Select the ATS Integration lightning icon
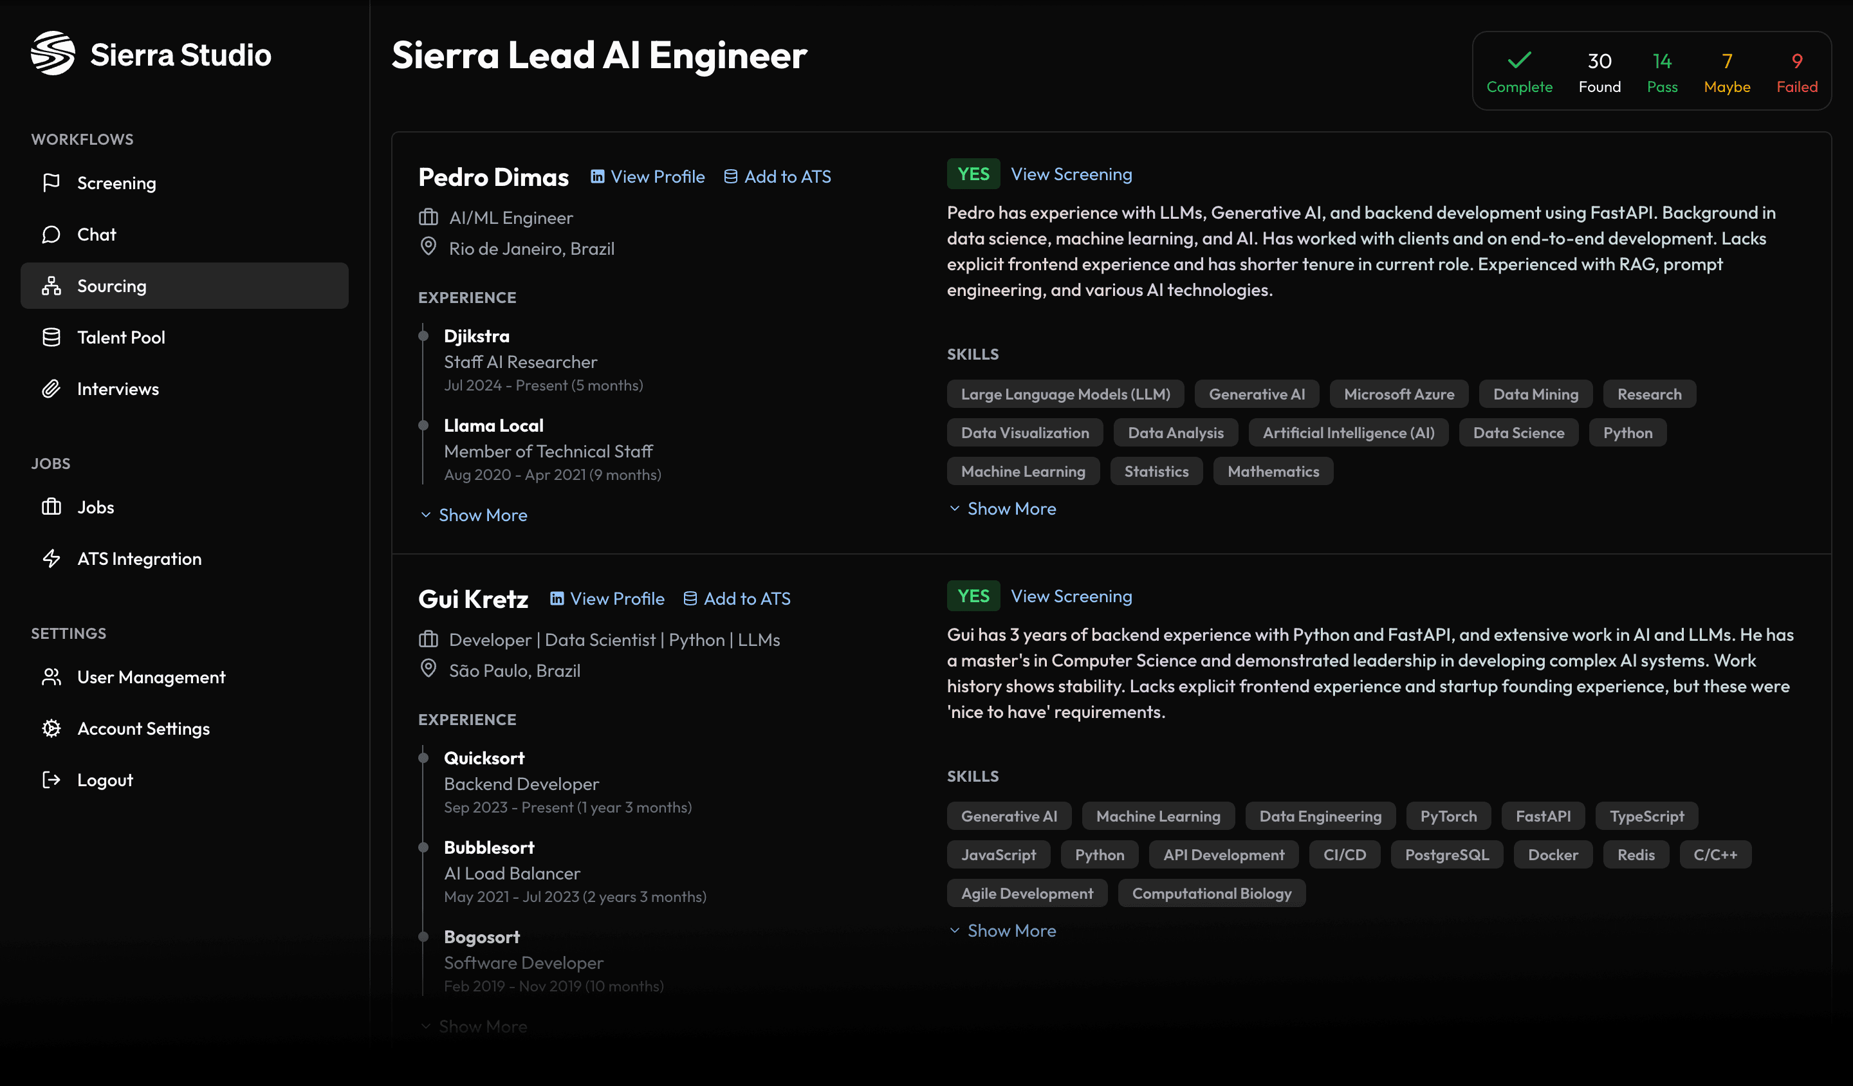The image size is (1853, 1086). pos(51,558)
